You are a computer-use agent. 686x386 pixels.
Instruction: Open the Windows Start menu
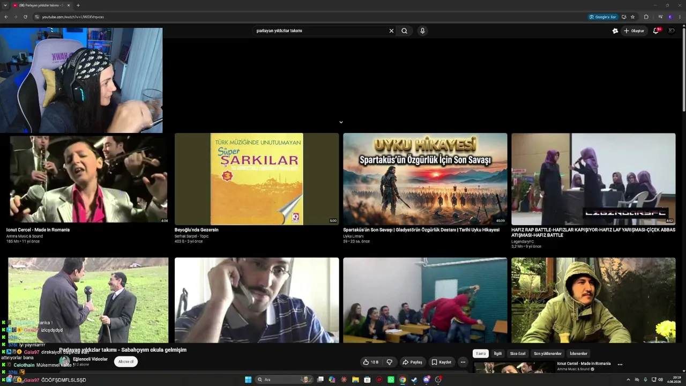coord(248,380)
